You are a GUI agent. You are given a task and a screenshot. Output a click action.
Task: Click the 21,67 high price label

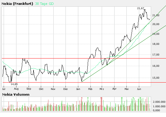click(x=140, y=8)
